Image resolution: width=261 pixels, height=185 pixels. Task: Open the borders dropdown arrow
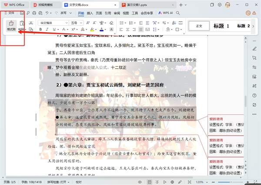click(181, 29)
